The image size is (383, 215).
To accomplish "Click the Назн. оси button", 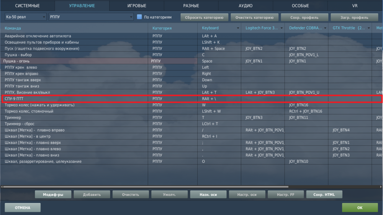I will (x=208, y=194).
